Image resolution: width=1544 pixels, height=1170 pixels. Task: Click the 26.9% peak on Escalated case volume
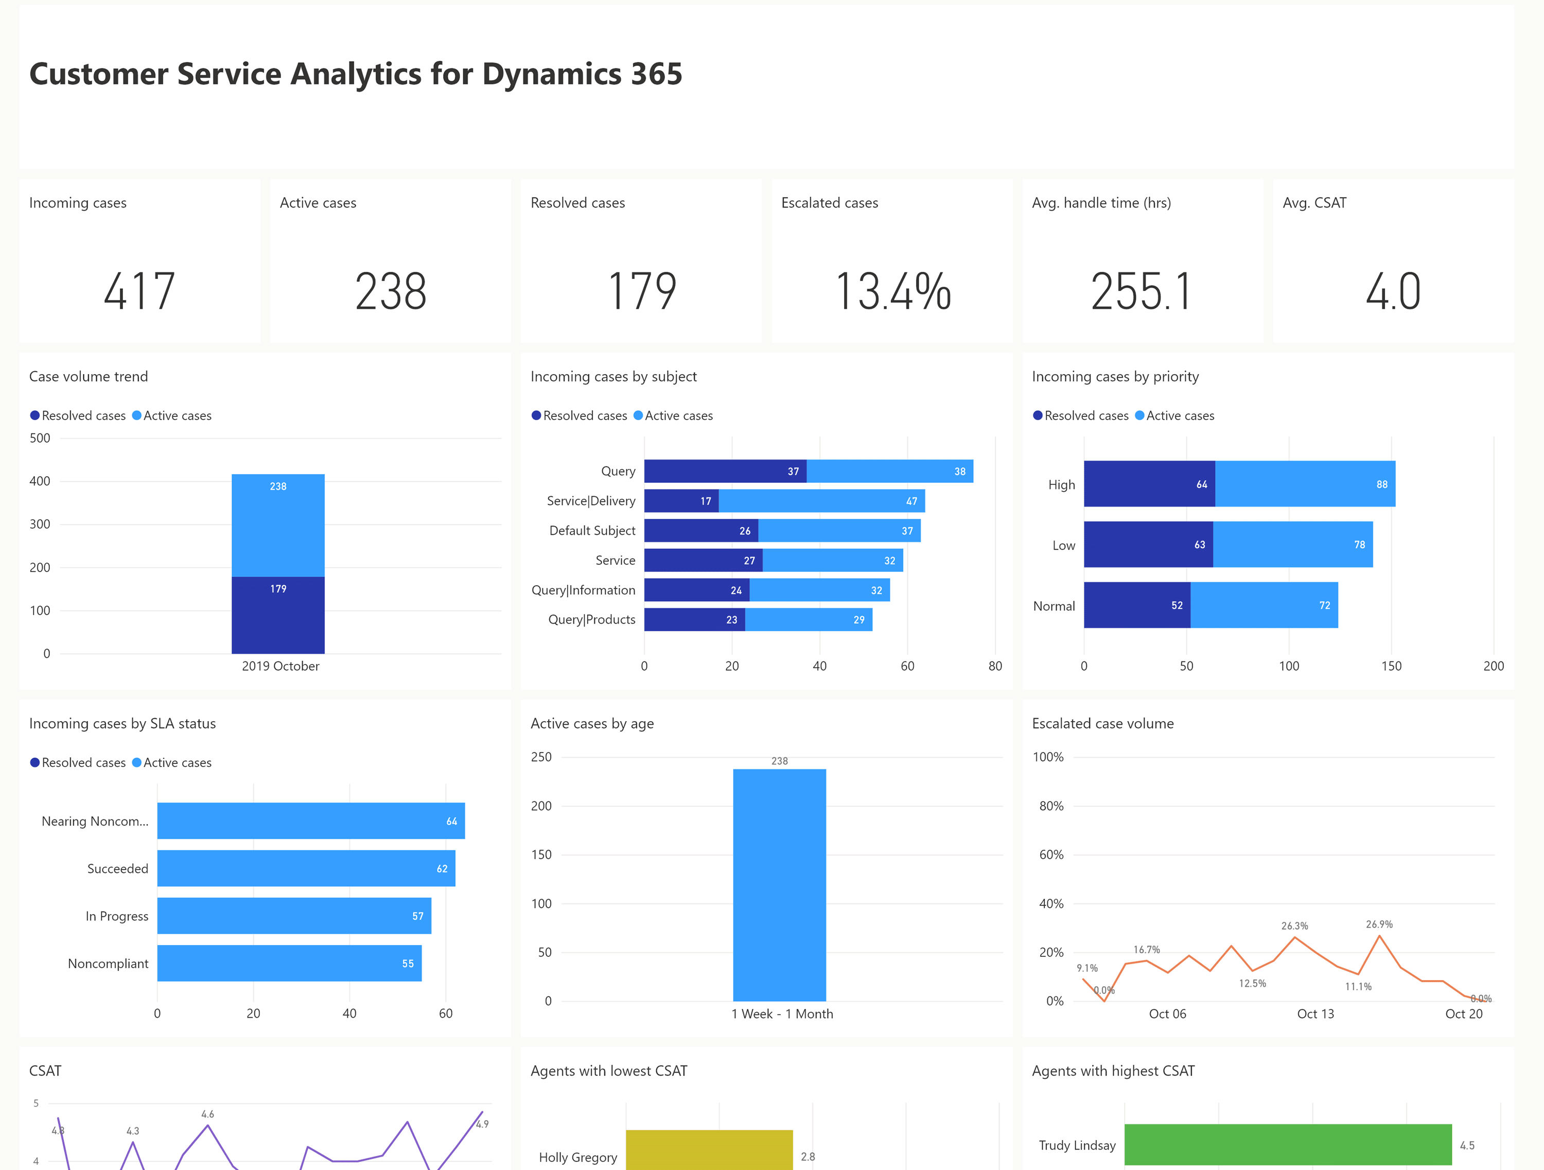(1379, 935)
